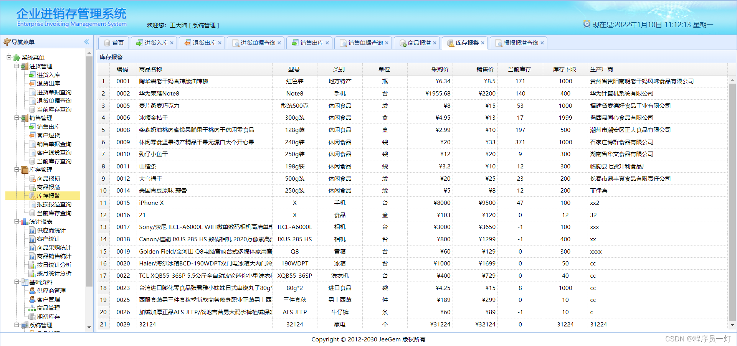Sort by the 库存下限 column header

click(565, 69)
